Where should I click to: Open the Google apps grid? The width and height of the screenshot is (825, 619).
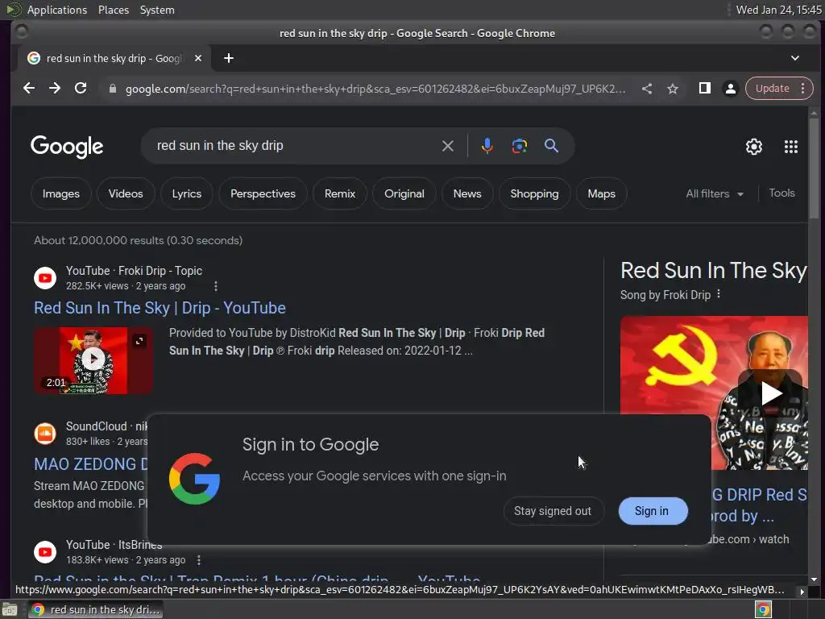[791, 147]
